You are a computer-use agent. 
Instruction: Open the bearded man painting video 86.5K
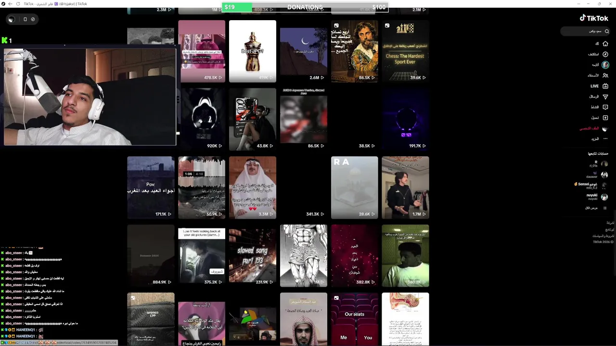pyautogui.click(x=354, y=51)
